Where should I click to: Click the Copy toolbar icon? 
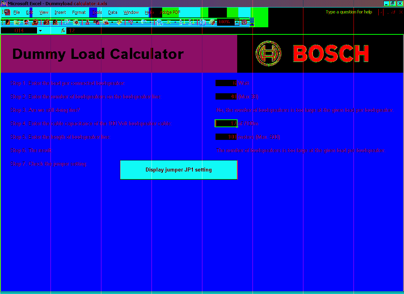point(97,22)
